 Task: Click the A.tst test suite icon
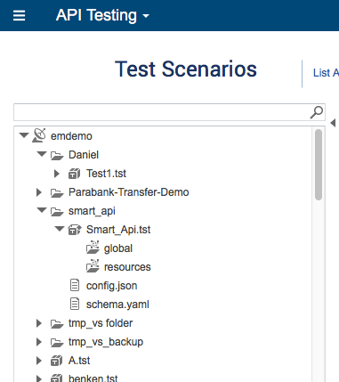(56, 361)
